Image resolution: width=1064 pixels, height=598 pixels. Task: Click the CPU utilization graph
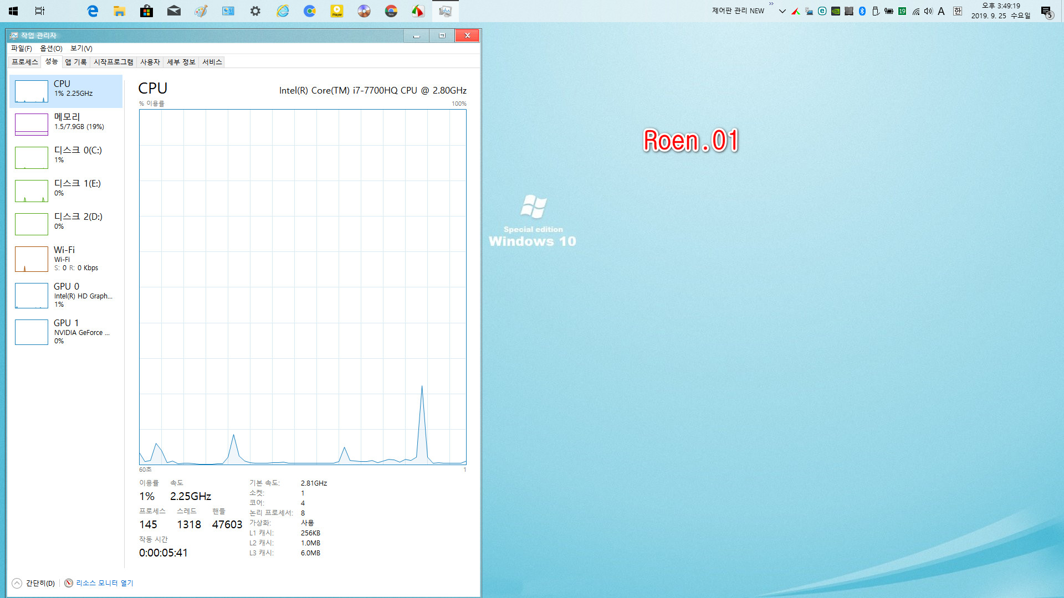pyautogui.click(x=303, y=287)
